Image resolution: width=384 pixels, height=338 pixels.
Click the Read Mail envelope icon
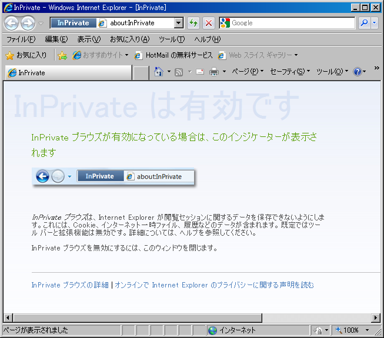coord(200,72)
